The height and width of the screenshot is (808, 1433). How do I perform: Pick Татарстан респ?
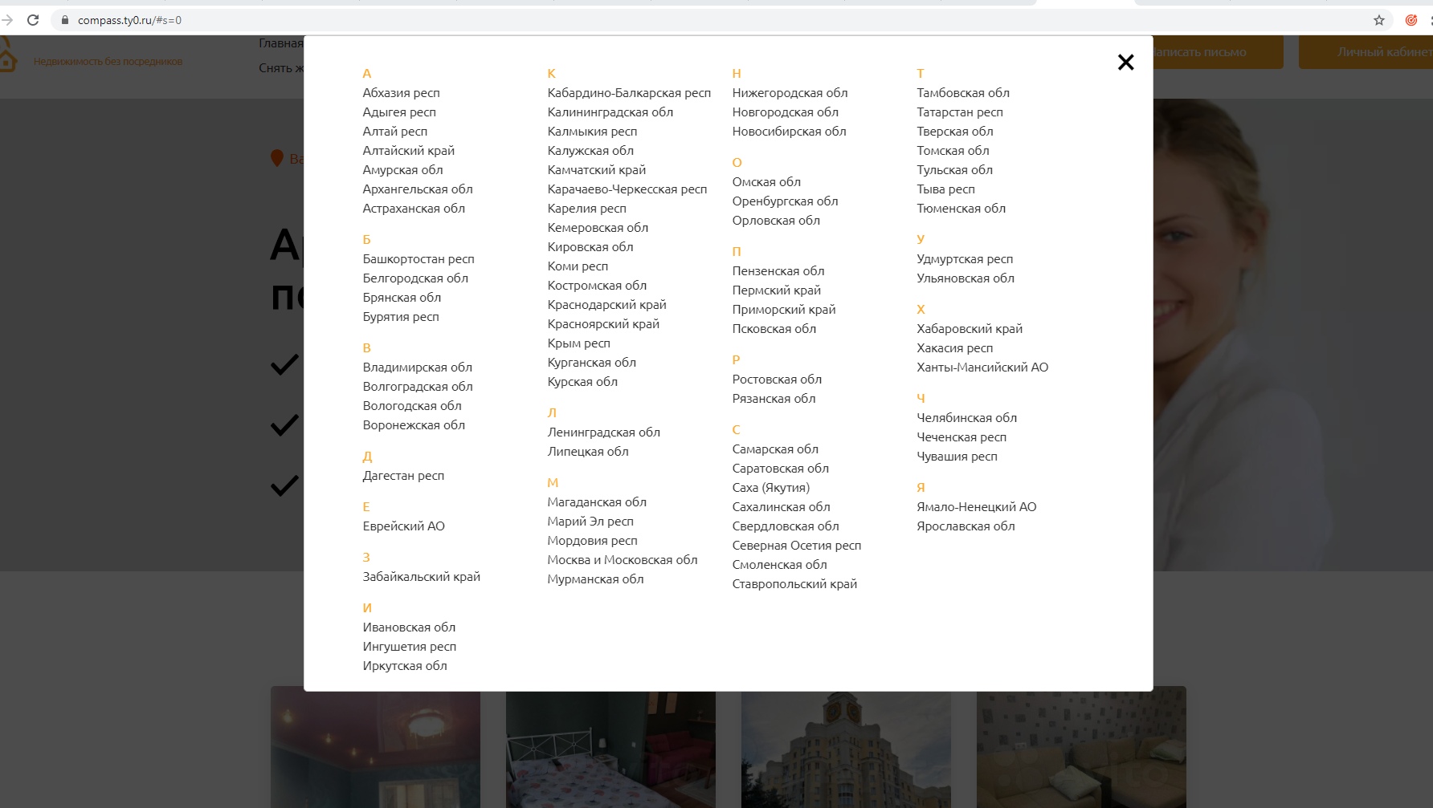(960, 112)
